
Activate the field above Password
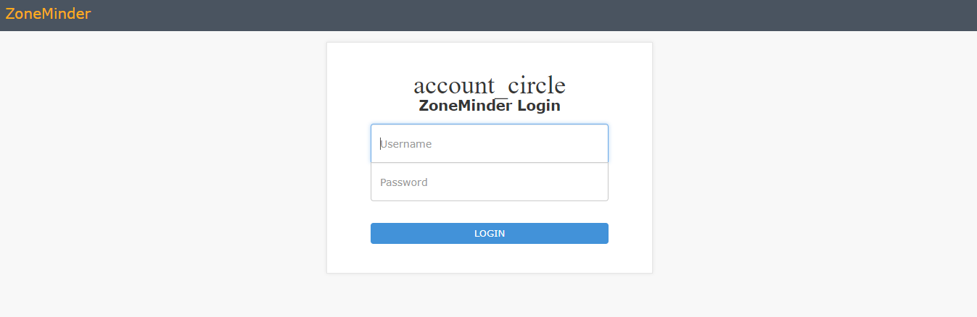[x=490, y=143]
